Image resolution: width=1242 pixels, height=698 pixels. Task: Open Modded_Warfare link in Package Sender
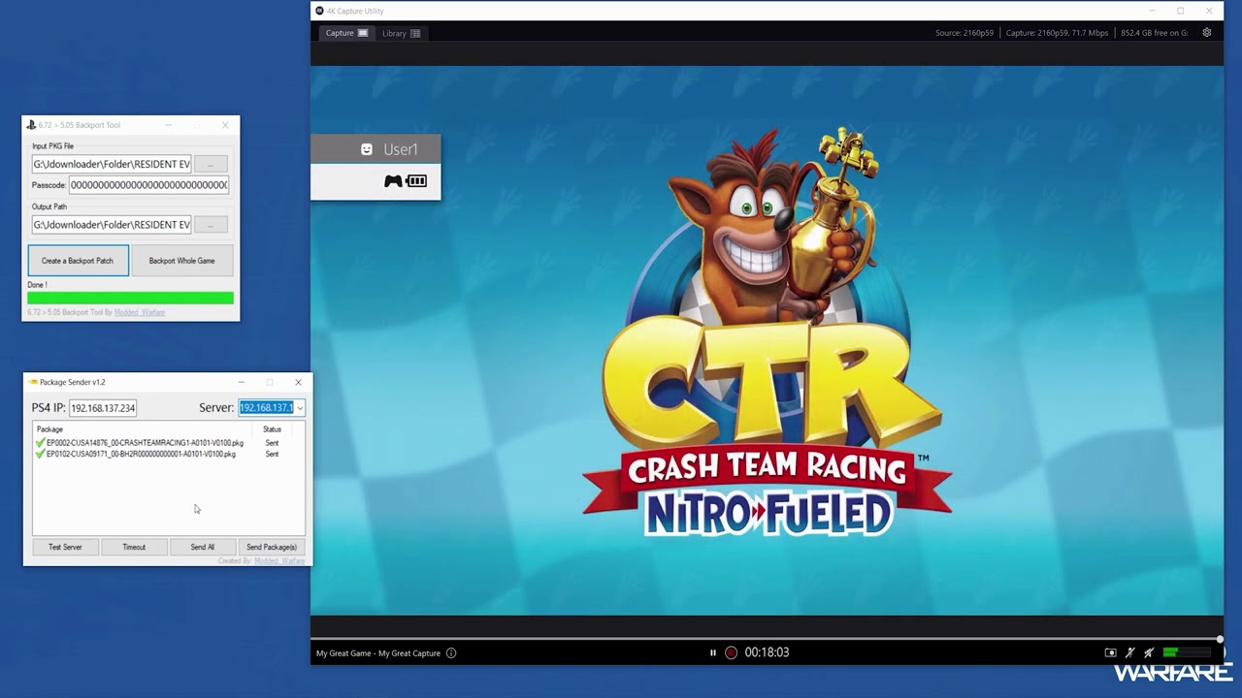[279, 561]
